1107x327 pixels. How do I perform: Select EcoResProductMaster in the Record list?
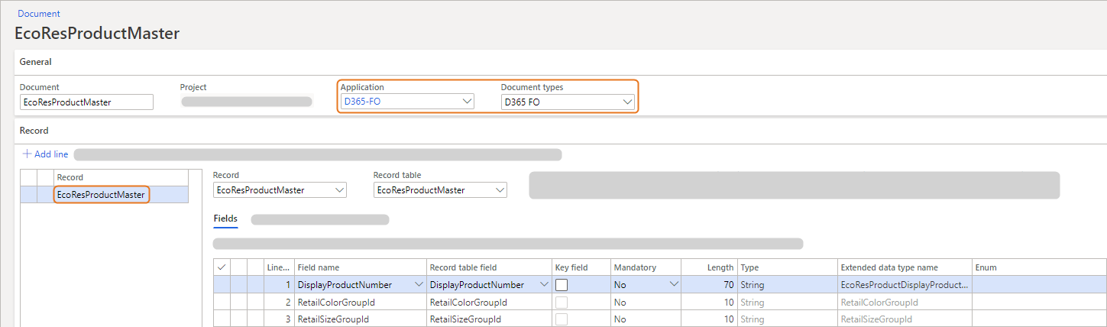[x=101, y=195]
